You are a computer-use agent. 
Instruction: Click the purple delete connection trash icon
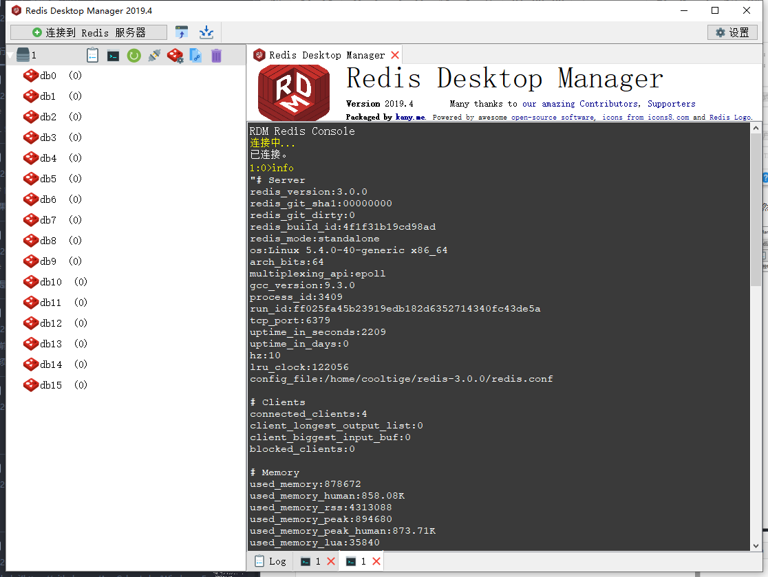point(217,55)
